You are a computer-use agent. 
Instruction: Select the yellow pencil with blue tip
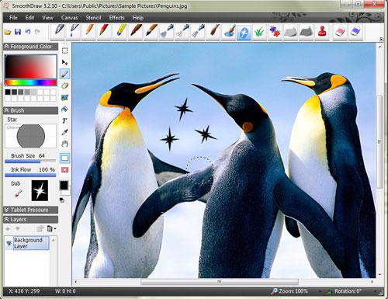pyautogui.click(x=120, y=32)
